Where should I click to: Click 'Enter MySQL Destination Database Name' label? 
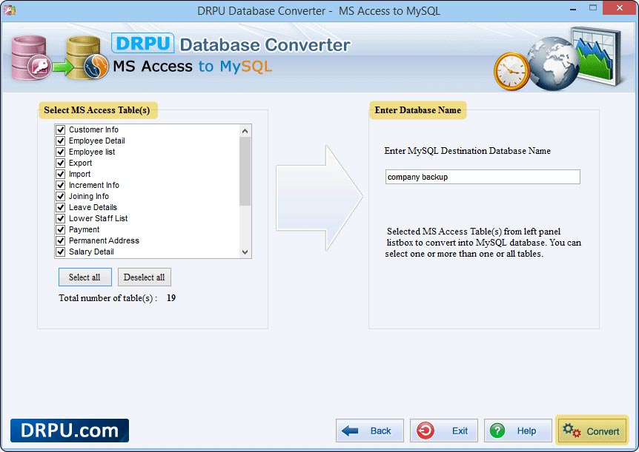468,151
